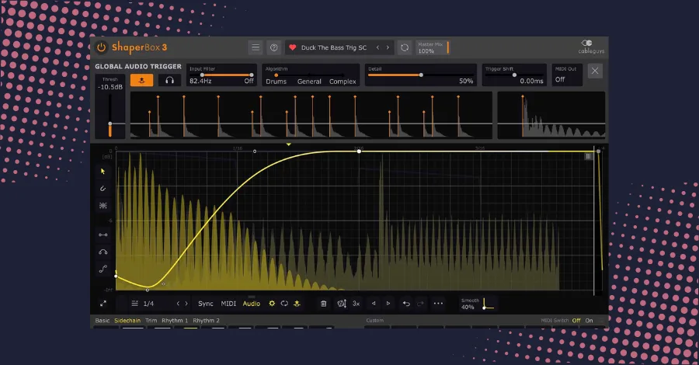Click the trash delete icon
The height and width of the screenshot is (365, 699).
tap(324, 304)
